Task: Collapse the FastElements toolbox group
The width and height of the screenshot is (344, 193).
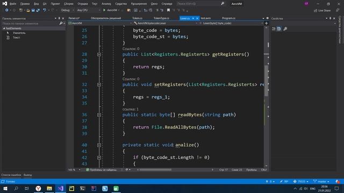Action: (x=4, y=28)
